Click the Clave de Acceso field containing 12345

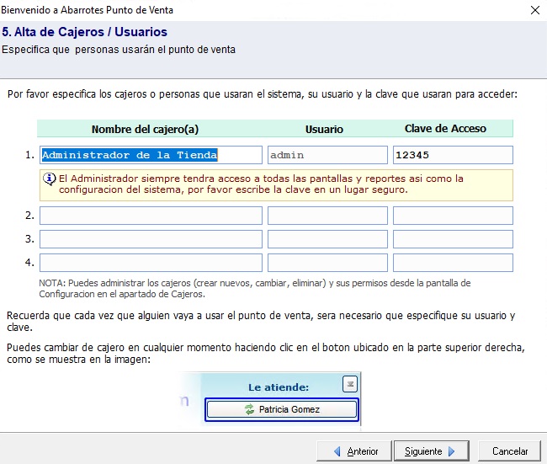(453, 155)
